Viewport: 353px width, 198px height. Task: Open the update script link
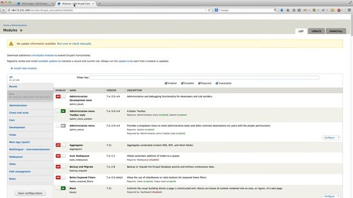coord(126,61)
